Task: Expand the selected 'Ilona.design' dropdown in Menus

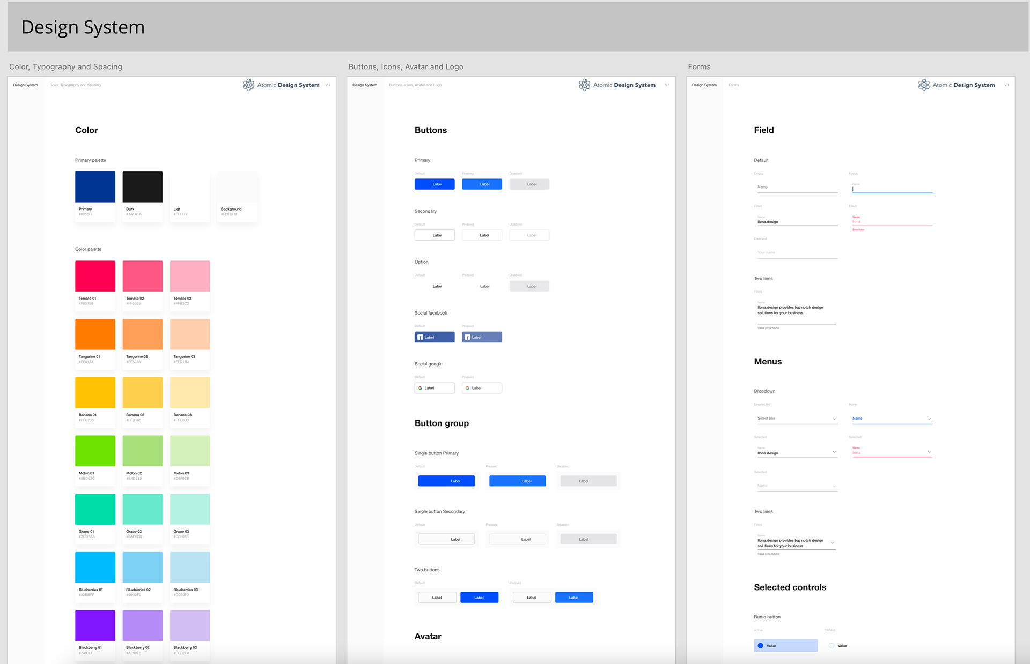Action: click(797, 451)
